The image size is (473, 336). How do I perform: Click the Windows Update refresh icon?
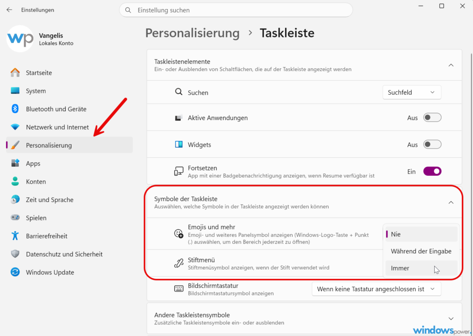coord(15,272)
